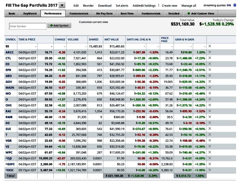Viewport: 238px width, 181px height.
Task: Toggle streaming quotes ON setting
Action: 229,5
